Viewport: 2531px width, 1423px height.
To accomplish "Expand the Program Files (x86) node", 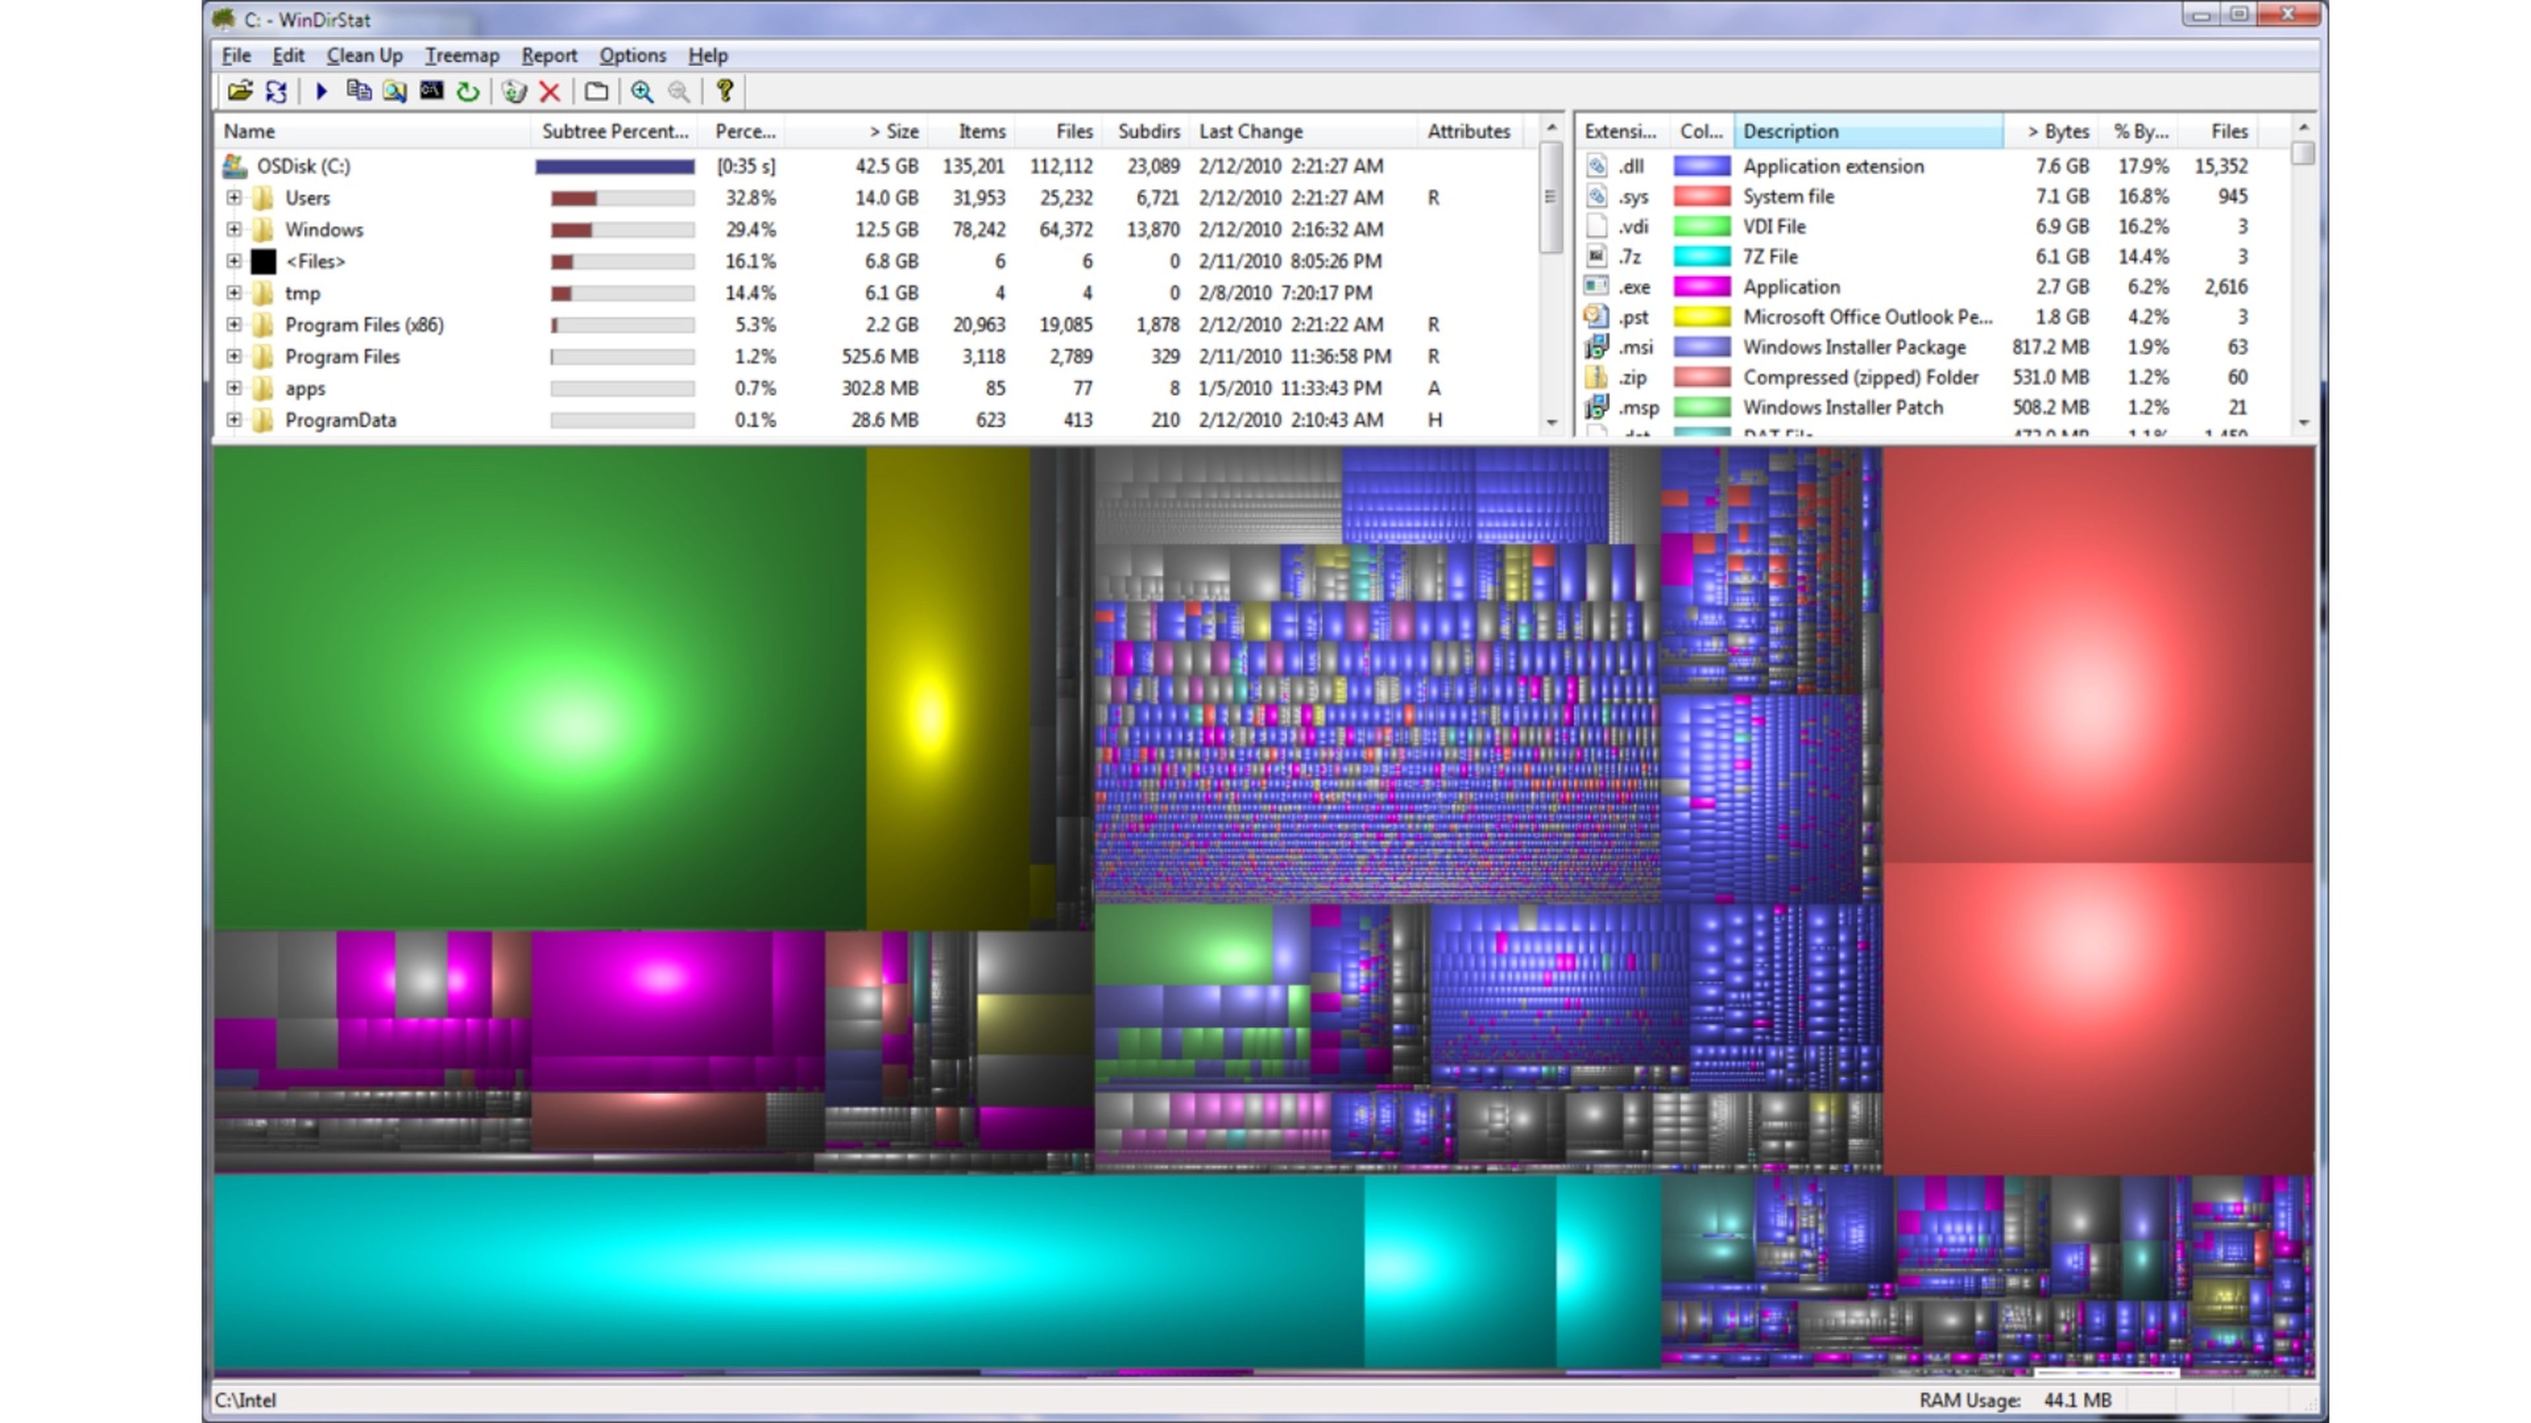I will click(x=234, y=324).
